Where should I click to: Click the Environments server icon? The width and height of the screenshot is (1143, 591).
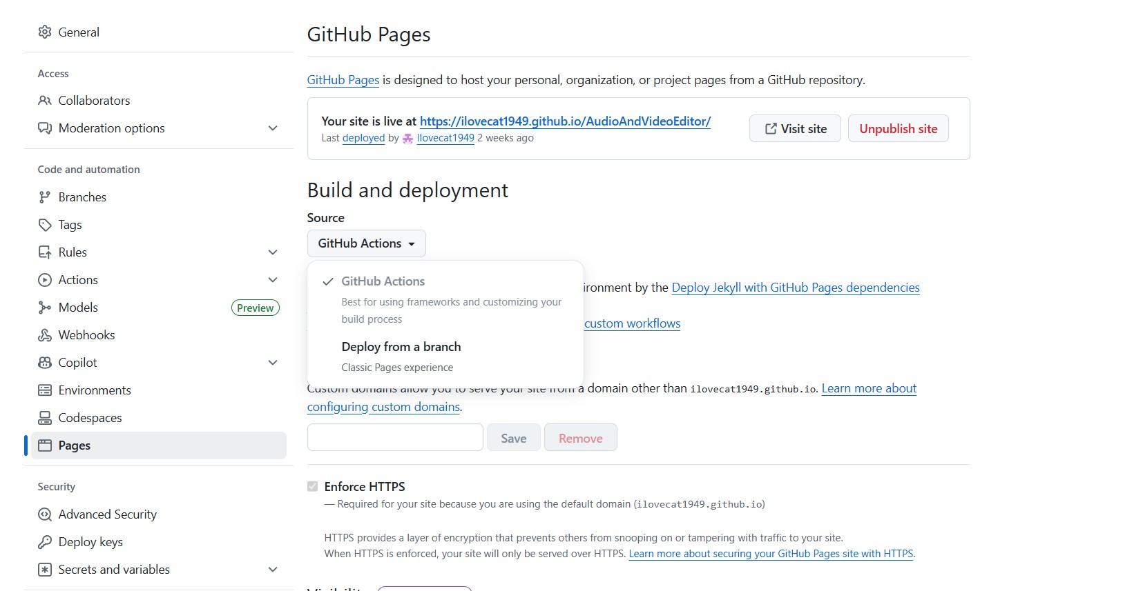[x=45, y=390]
